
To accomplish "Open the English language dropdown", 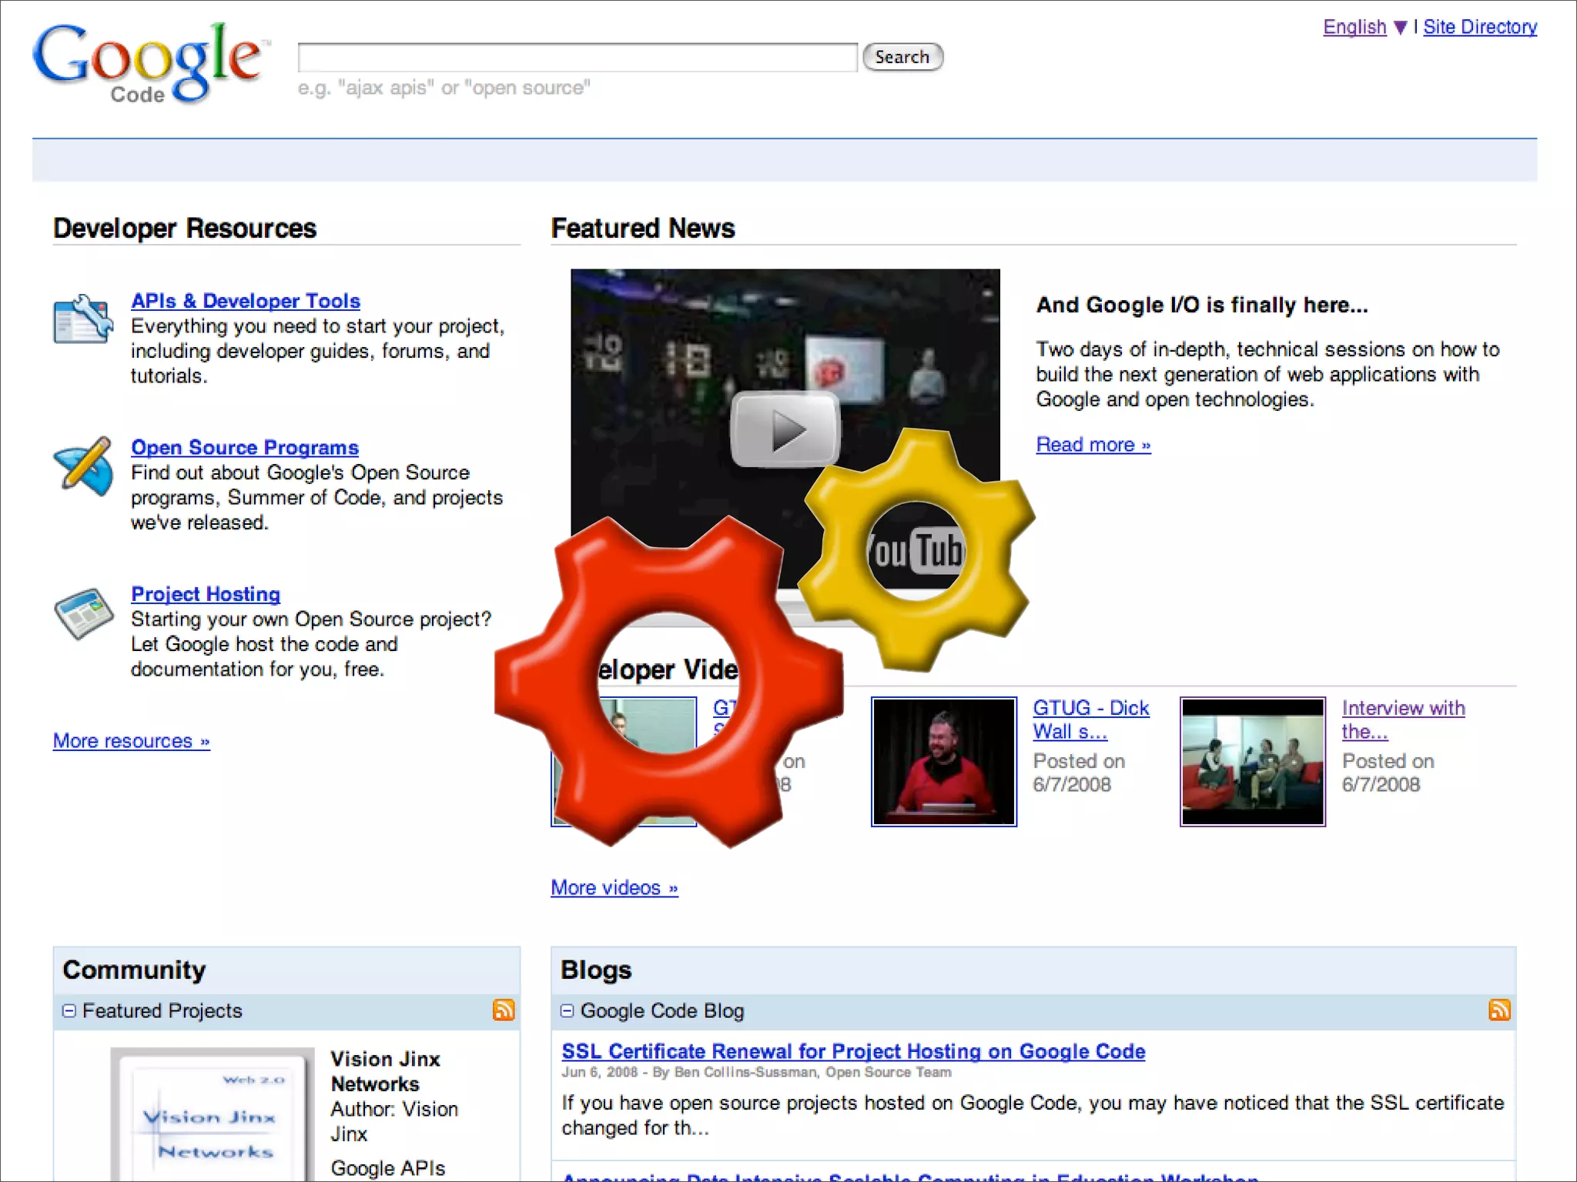I will coord(1364,27).
